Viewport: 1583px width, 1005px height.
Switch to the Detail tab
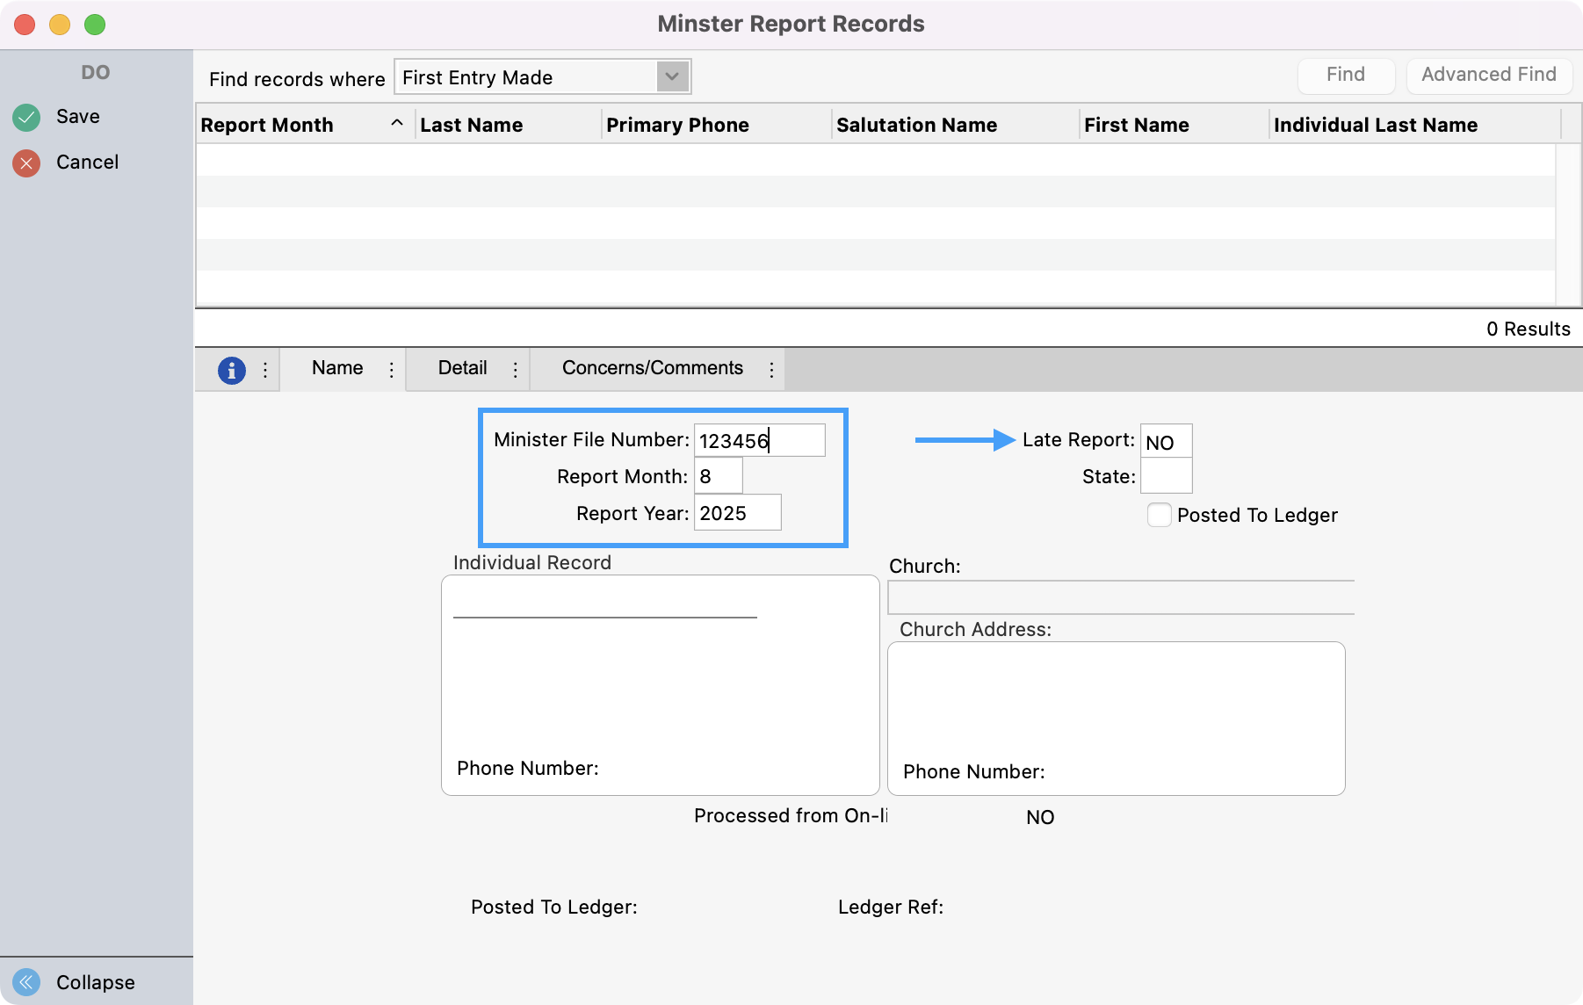click(x=464, y=368)
